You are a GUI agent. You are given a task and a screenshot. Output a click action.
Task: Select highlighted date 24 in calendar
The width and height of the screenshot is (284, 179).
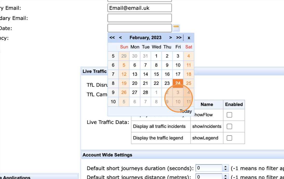(x=178, y=83)
